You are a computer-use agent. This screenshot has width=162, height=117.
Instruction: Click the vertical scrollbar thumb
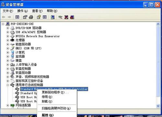tap(158, 62)
